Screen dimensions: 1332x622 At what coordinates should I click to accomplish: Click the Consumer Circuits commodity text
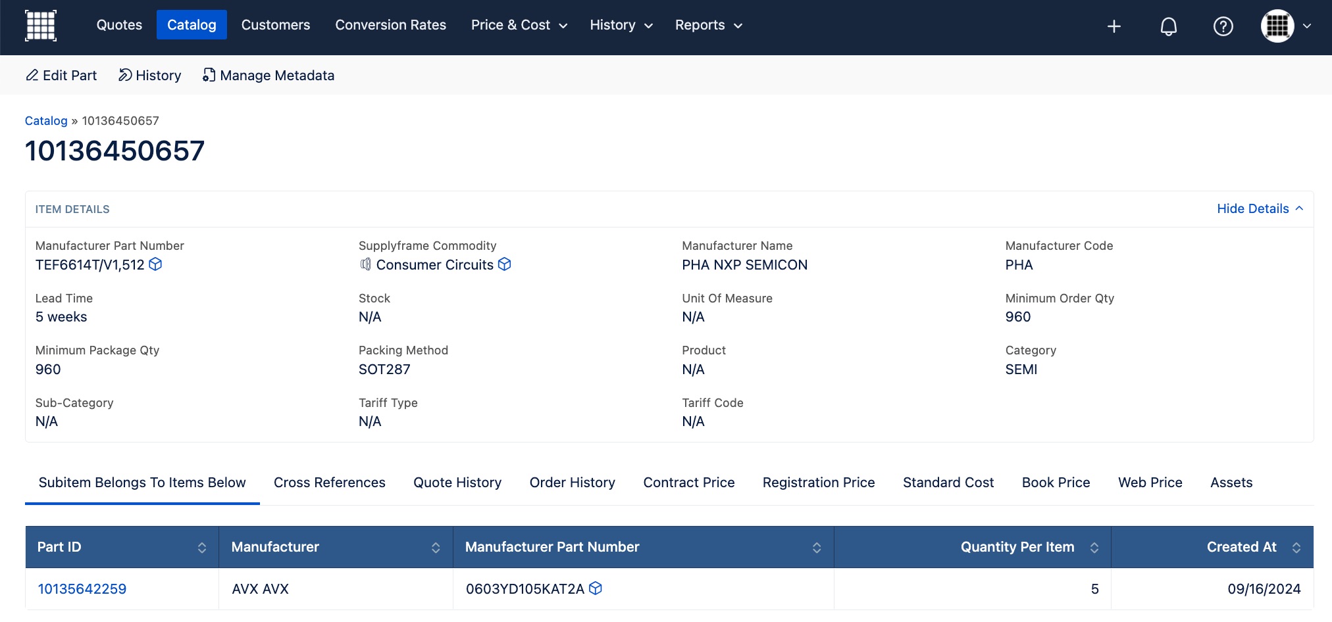click(435, 264)
